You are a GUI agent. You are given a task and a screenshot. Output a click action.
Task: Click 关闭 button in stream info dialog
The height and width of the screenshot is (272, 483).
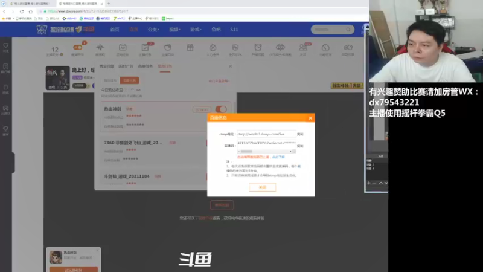(x=262, y=187)
